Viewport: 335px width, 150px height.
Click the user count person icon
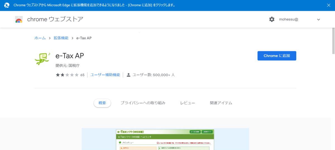(128, 75)
